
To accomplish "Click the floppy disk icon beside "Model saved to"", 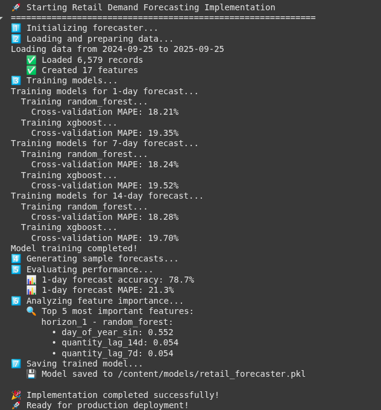I will point(31,374).
